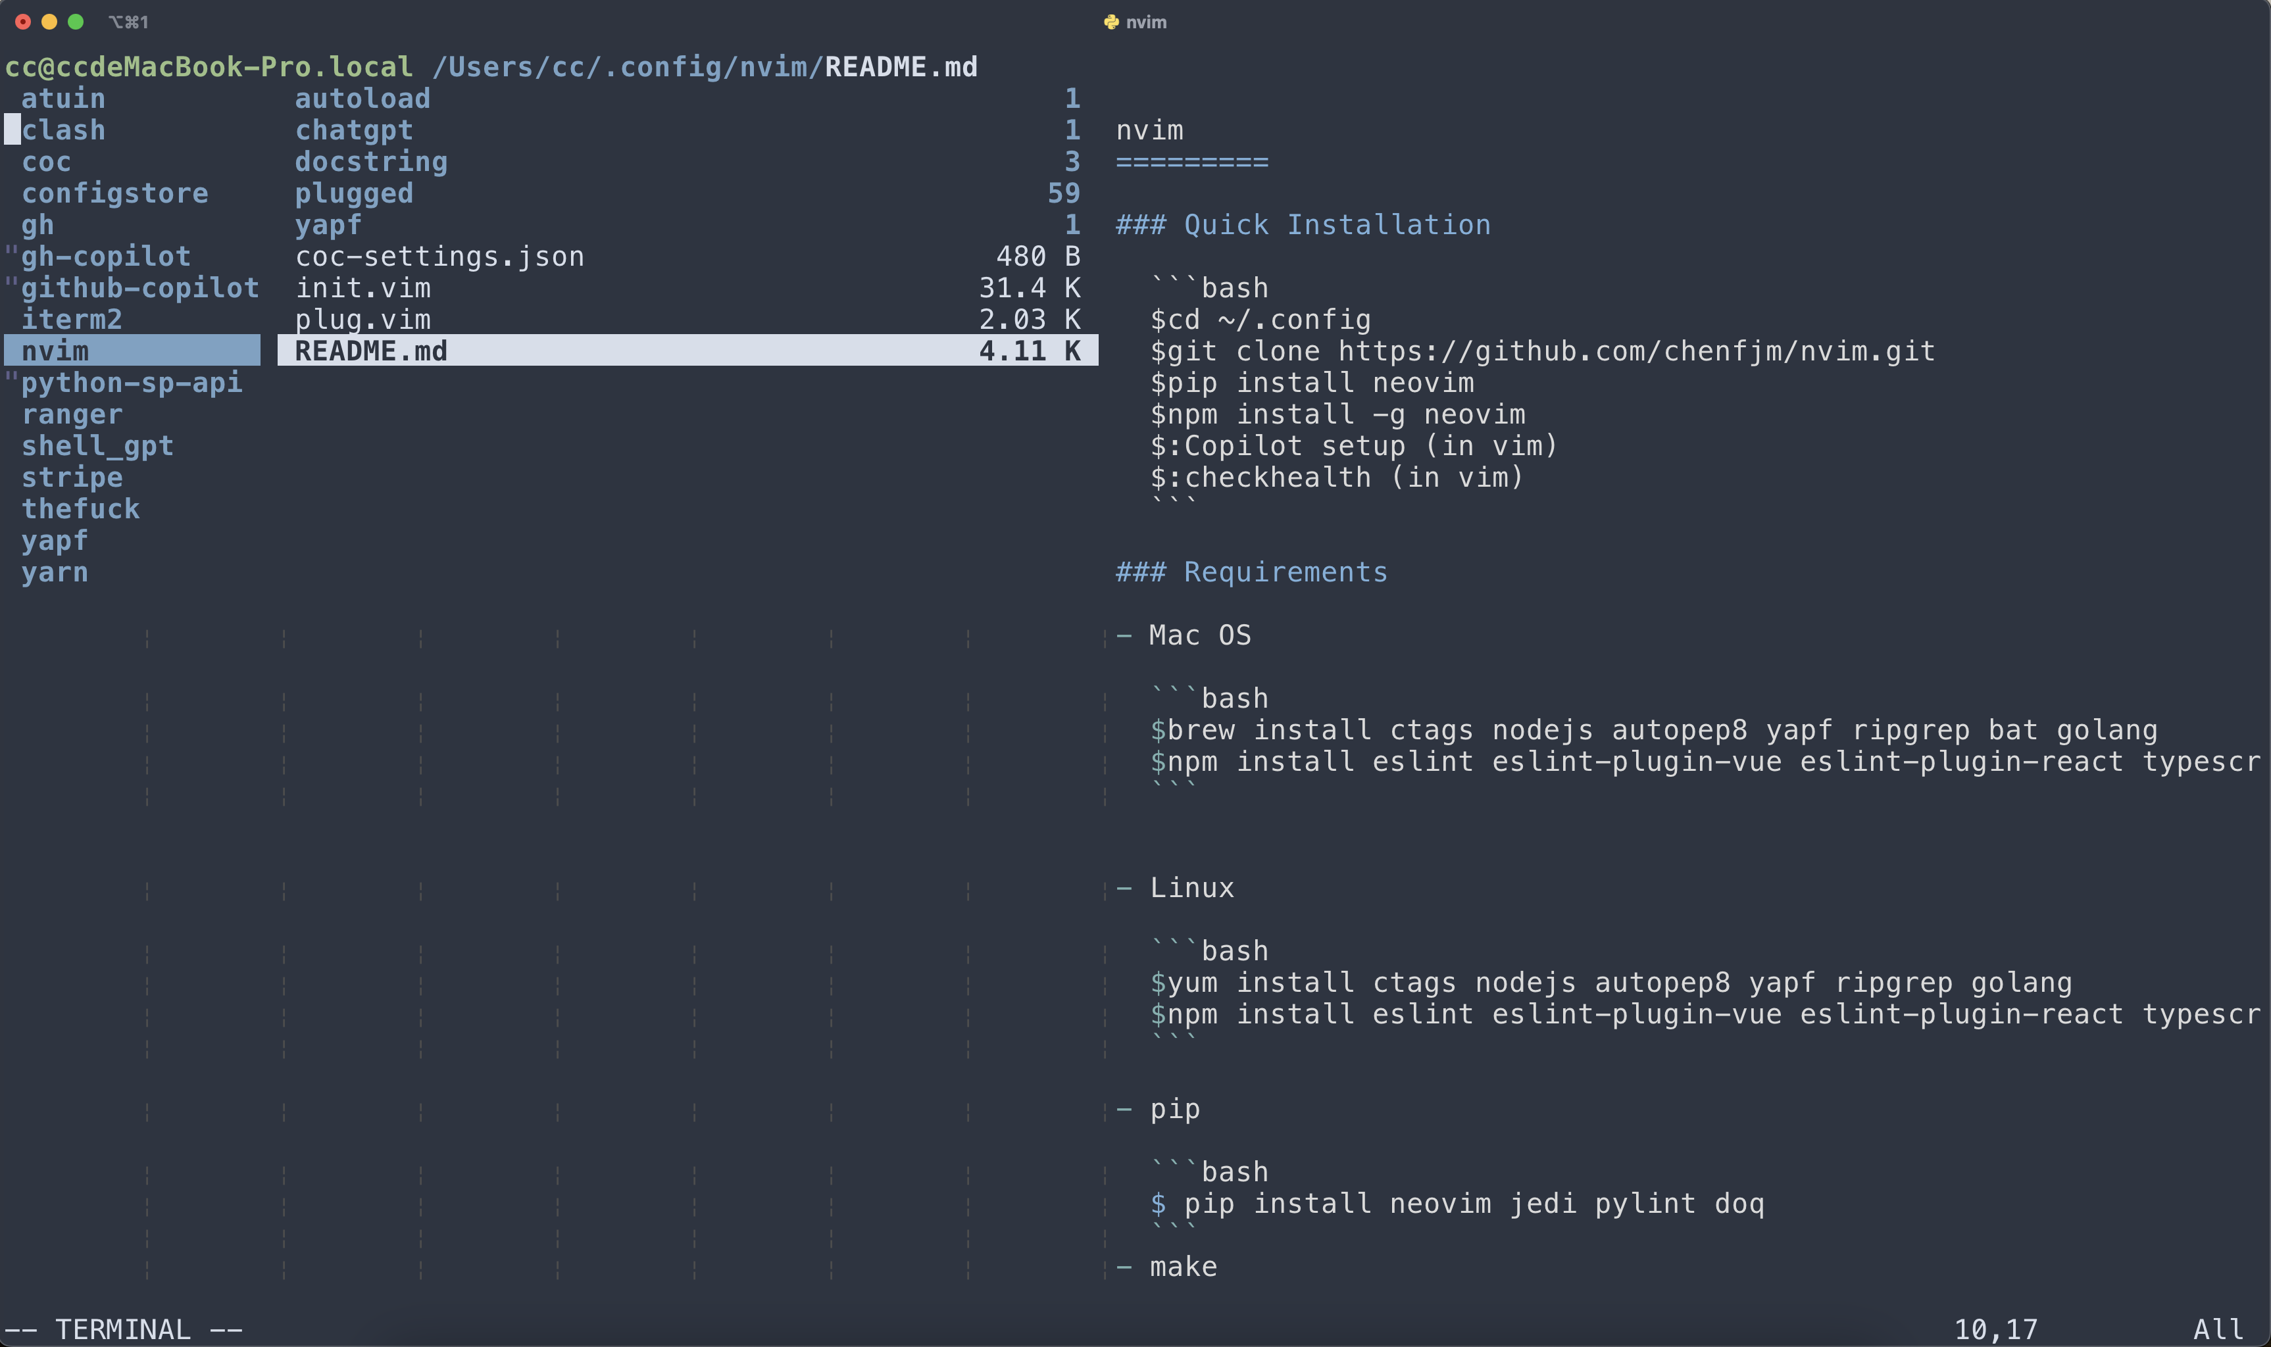Select the ranger directory entry
The height and width of the screenshot is (1347, 2271).
pyautogui.click(x=72, y=414)
